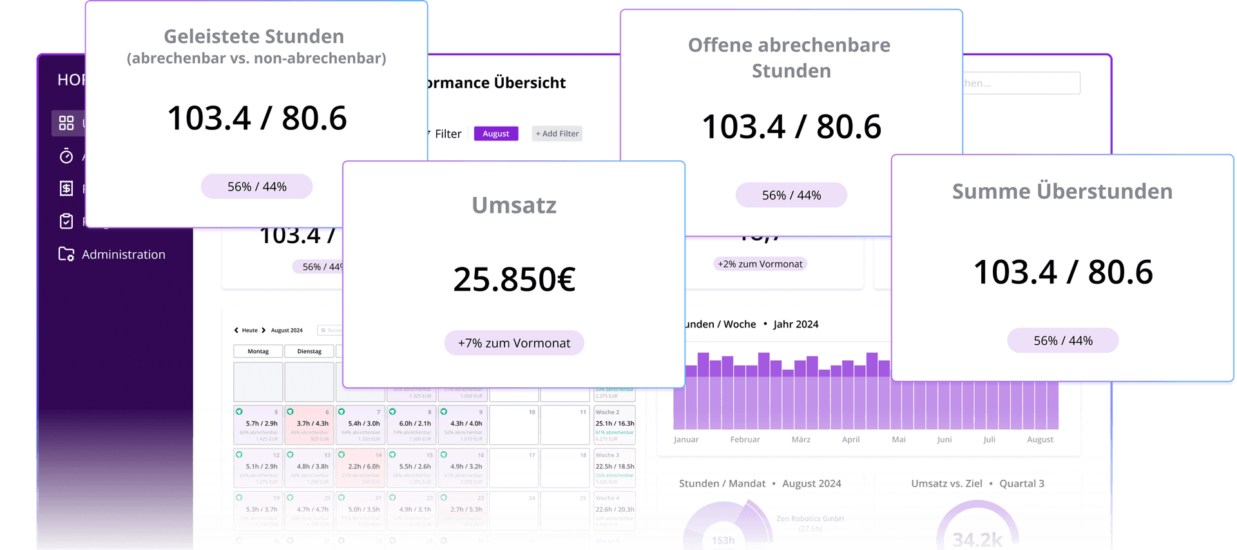Select the empty day 17 calendar cell
The width and height of the screenshot is (1237, 550).
pos(513,468)
